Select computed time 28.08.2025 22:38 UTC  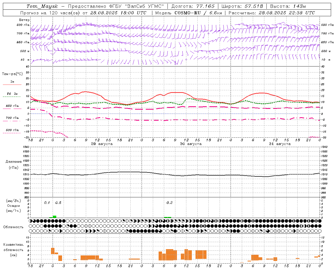pos(287,13)
